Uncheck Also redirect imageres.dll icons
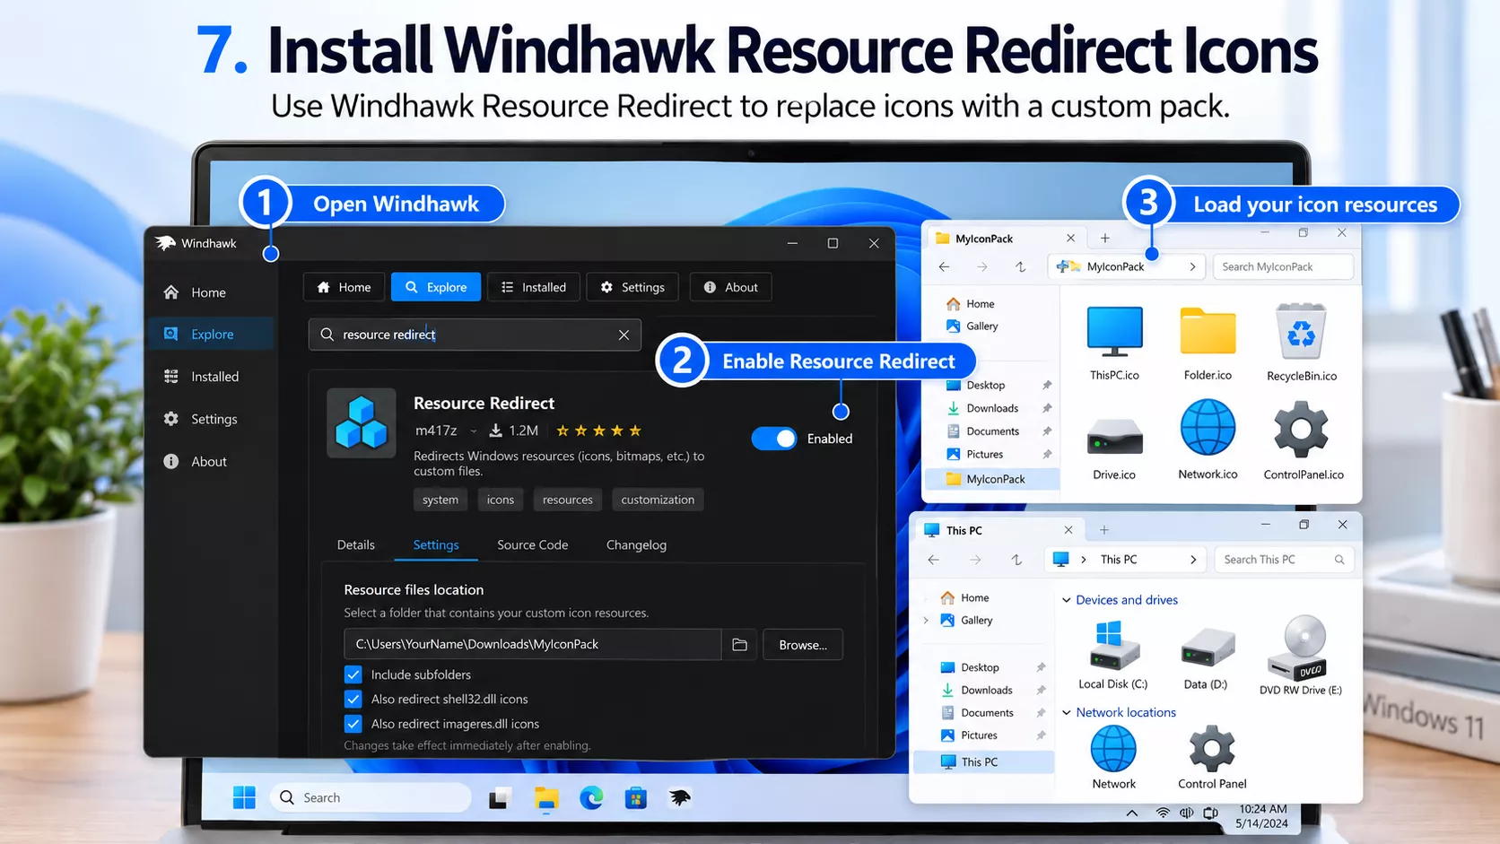Image resolution: width=1500 pixels, height=844 pixels. (x=353, y=724)
